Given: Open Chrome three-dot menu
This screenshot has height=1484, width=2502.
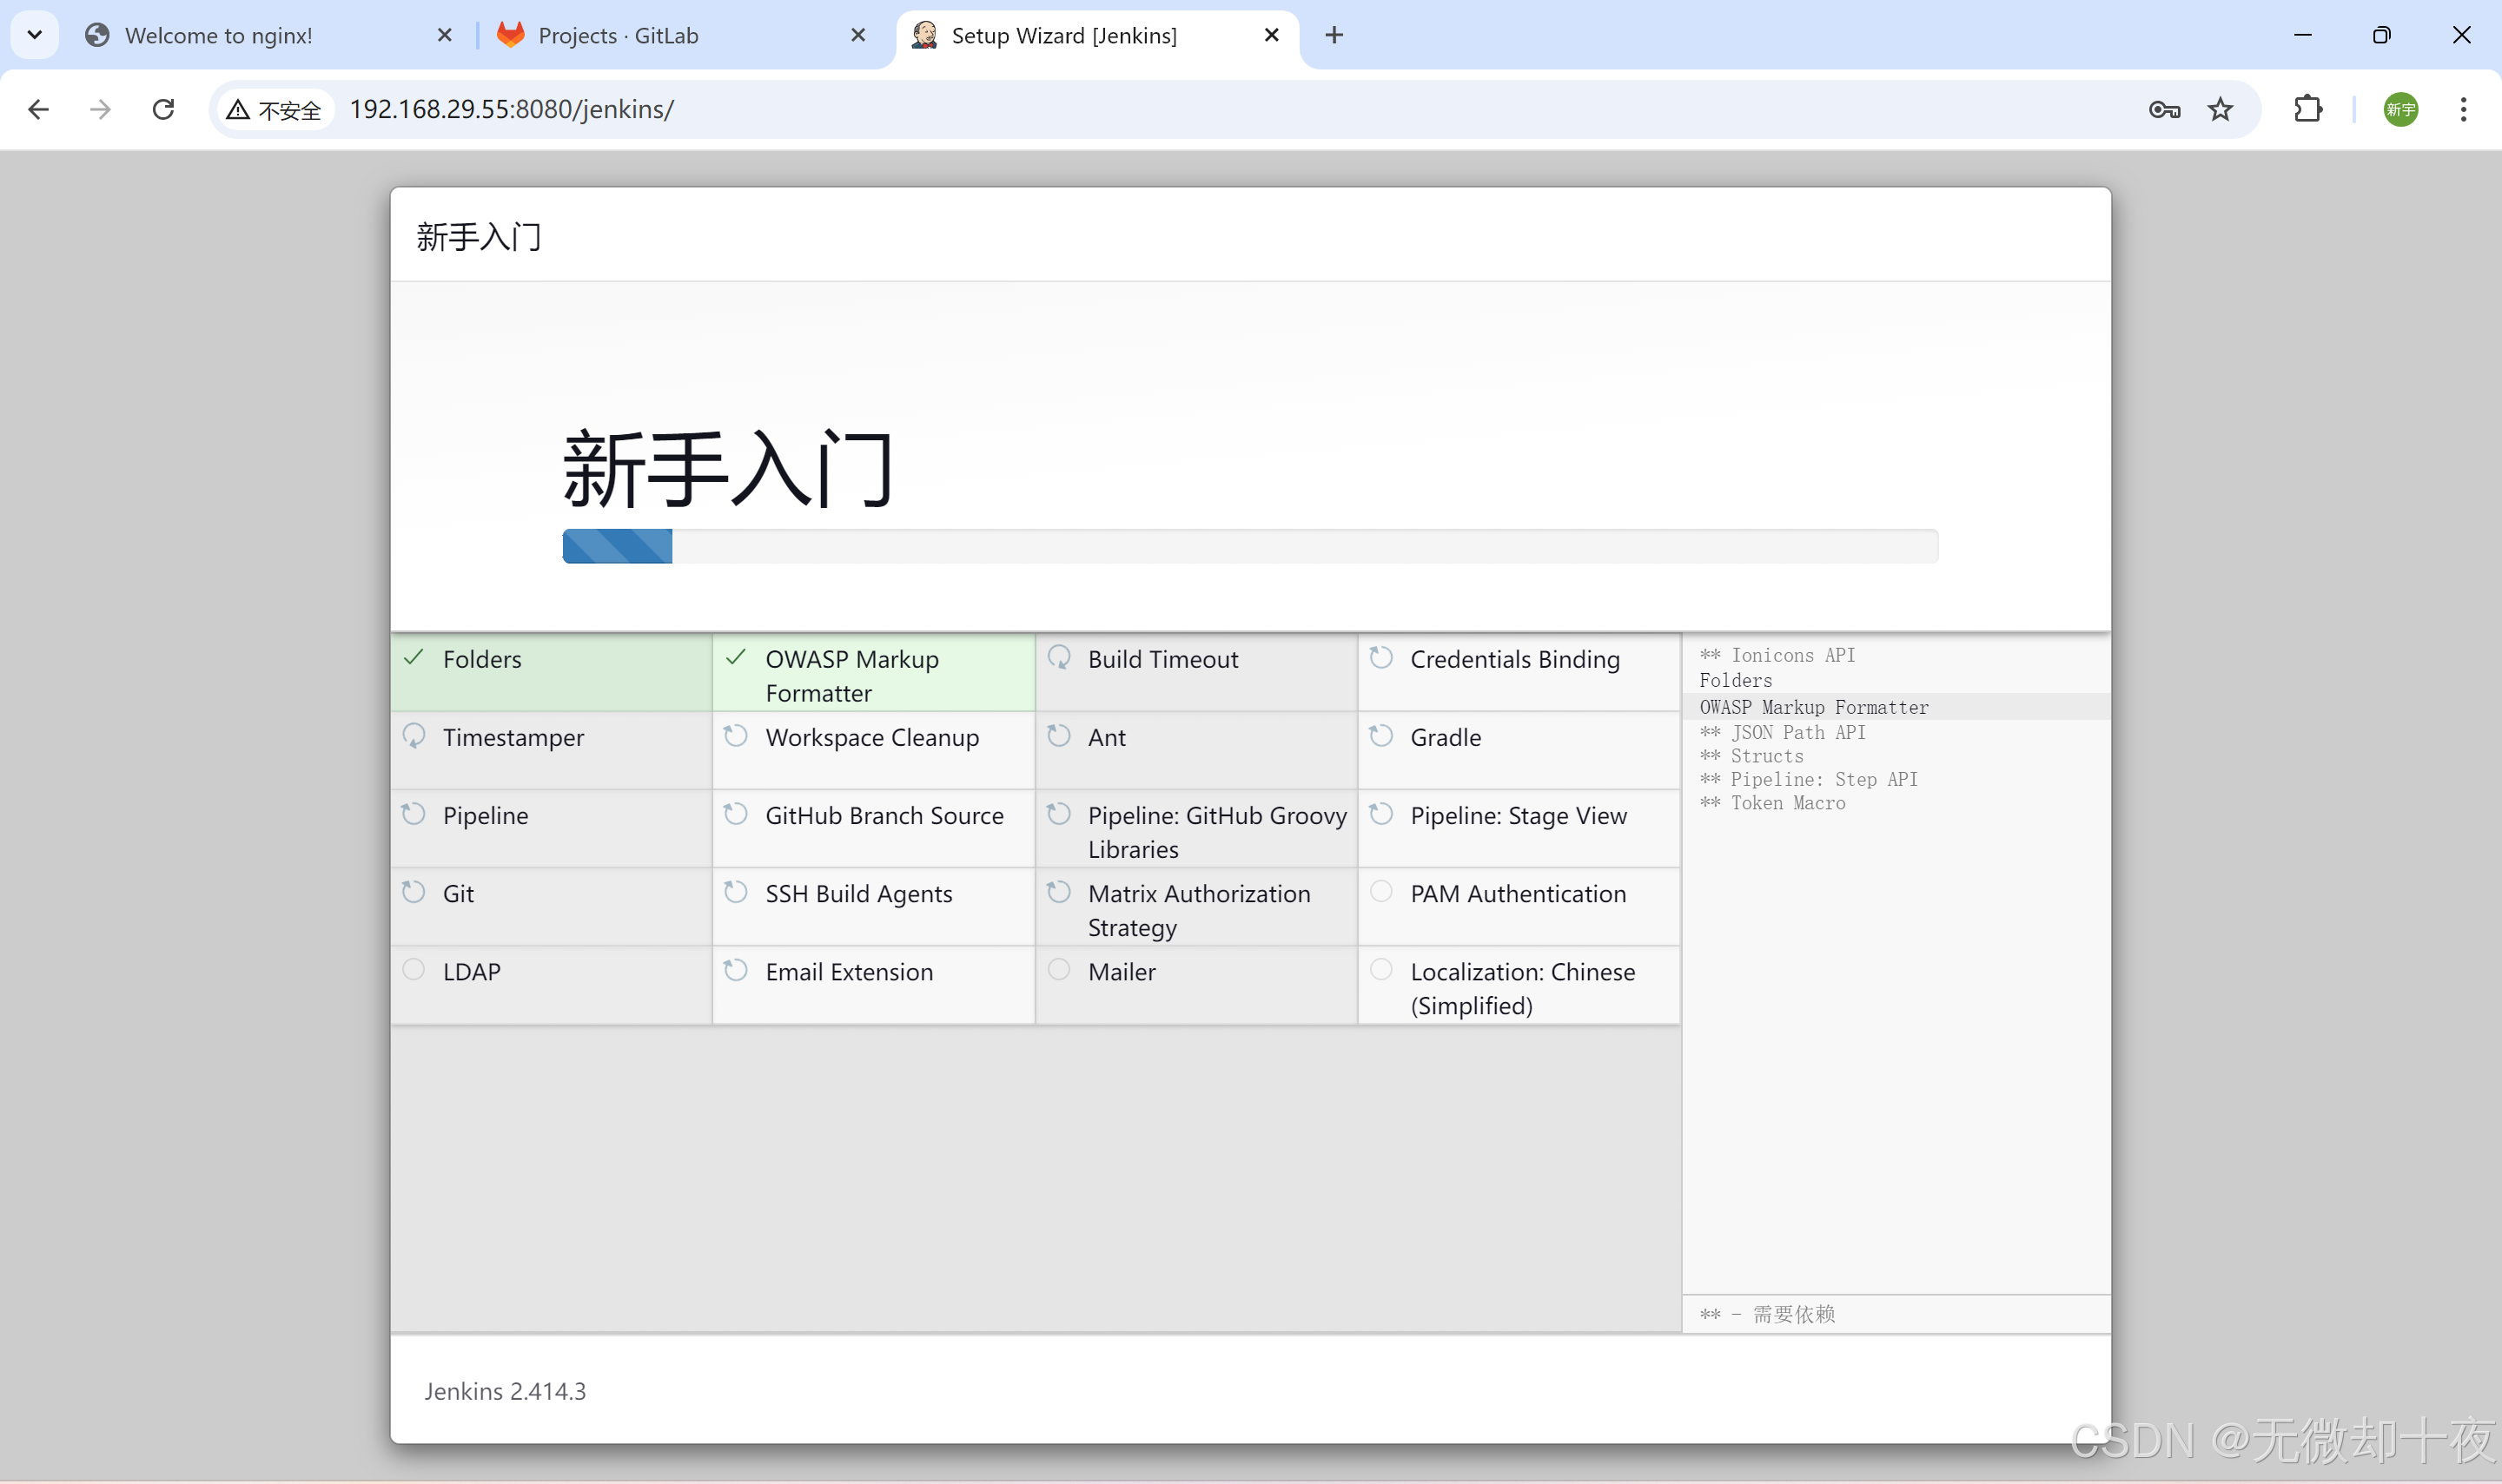Looking at the screenshot, I should tap(2463, 109).
